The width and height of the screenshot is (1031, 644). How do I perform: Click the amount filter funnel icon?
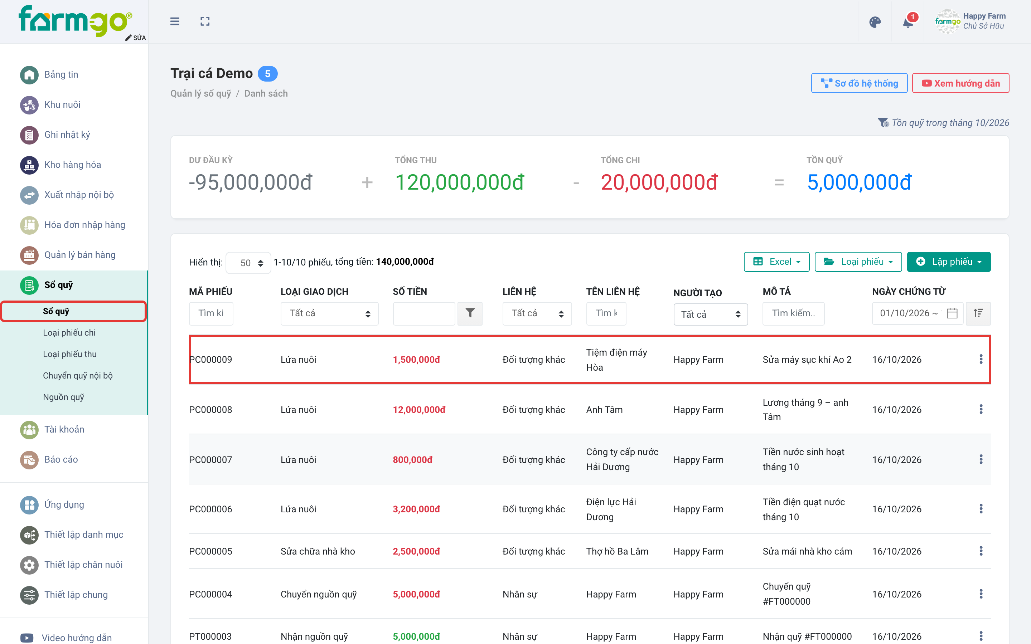(x=470, y=313)
